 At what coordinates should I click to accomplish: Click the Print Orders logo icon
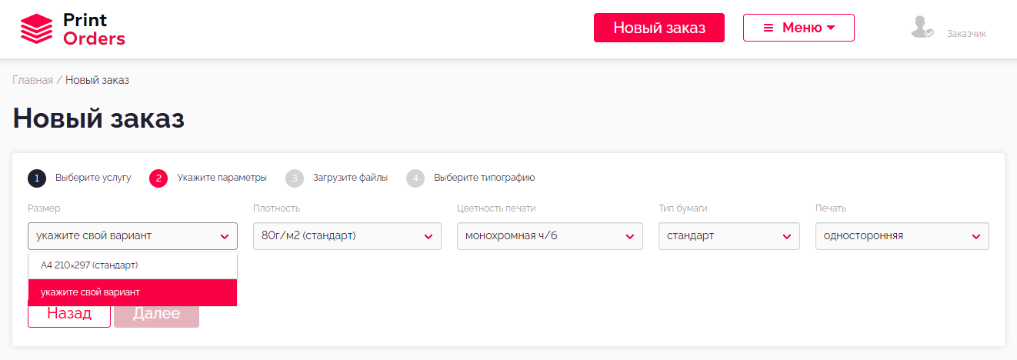pyautogui.click(x=37, y=29)
